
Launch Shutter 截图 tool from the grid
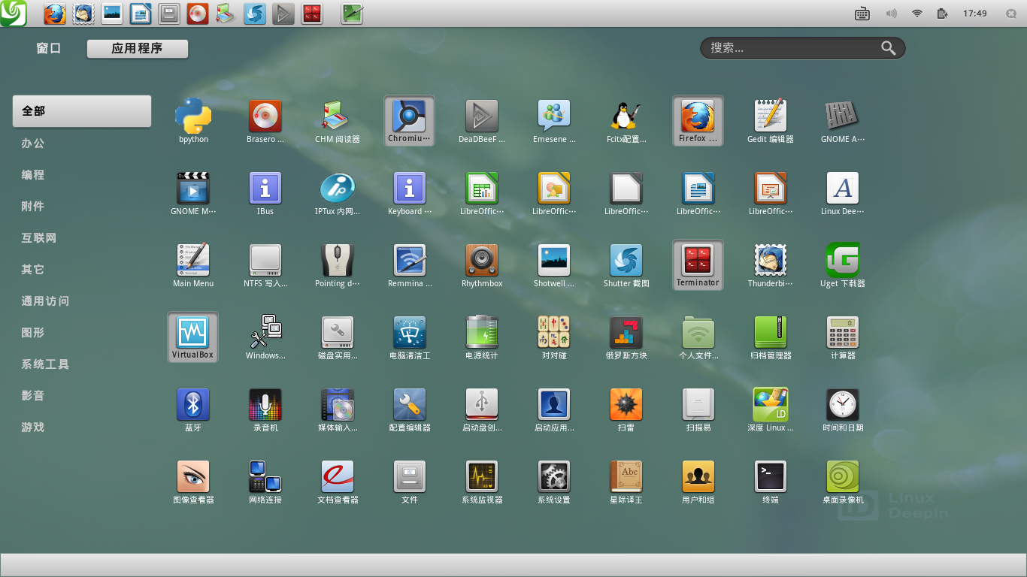pos(626,266)
